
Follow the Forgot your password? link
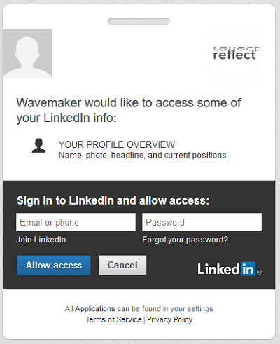pos(185,240)
